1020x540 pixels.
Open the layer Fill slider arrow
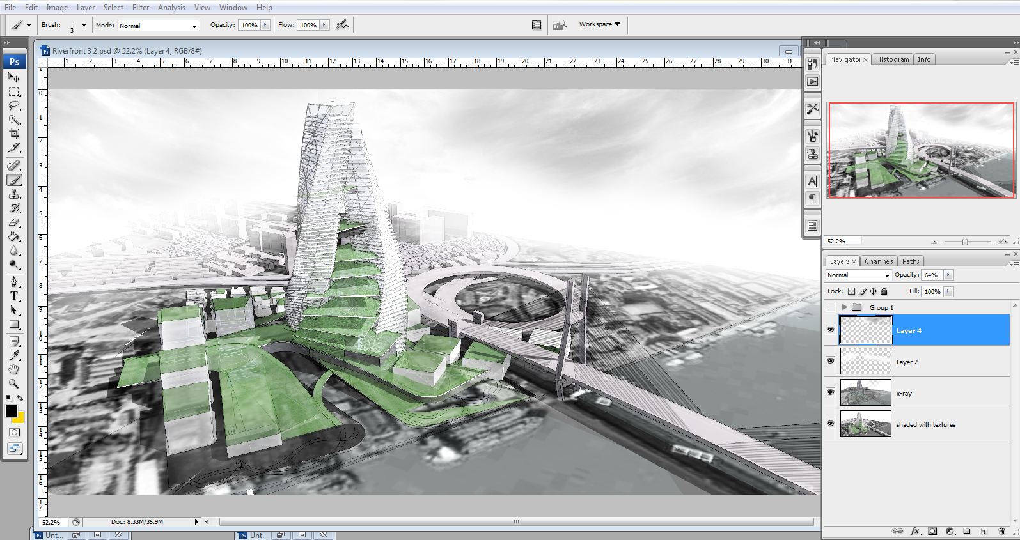click(948, 291)
